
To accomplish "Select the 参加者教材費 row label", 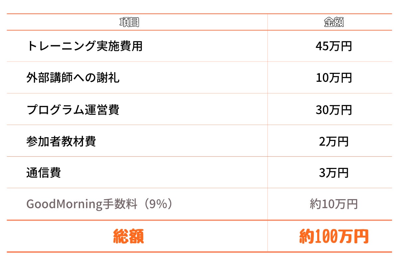I will (61, 141).
